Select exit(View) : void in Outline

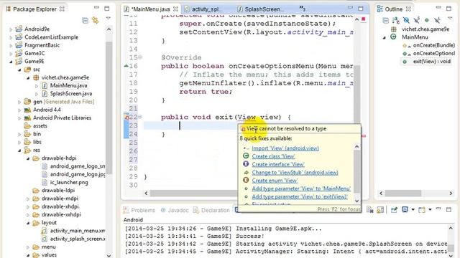point(431,62)
